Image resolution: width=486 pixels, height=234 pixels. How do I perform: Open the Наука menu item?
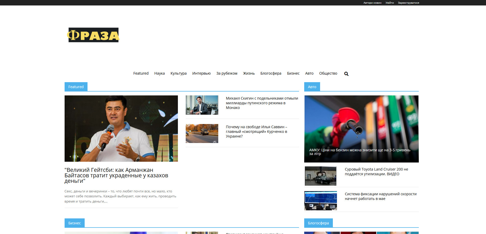coord(159,73)
